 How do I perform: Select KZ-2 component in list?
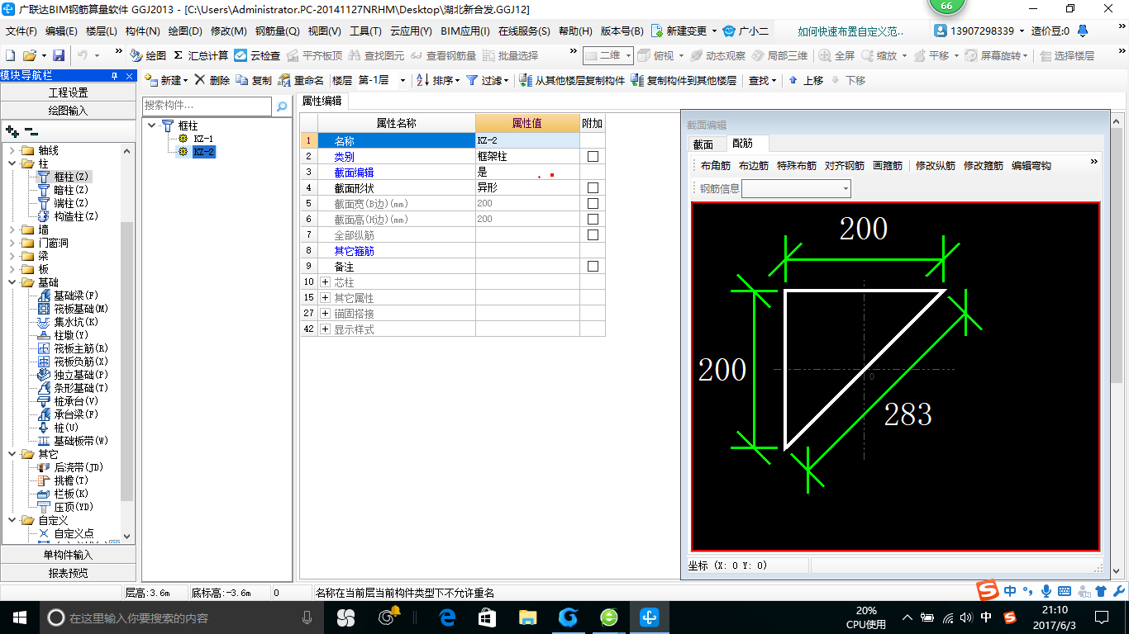[196, 152]
